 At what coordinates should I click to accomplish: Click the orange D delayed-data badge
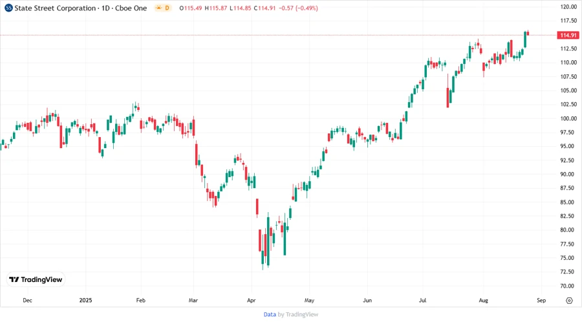pyautogui.click(x=166, y=8)
